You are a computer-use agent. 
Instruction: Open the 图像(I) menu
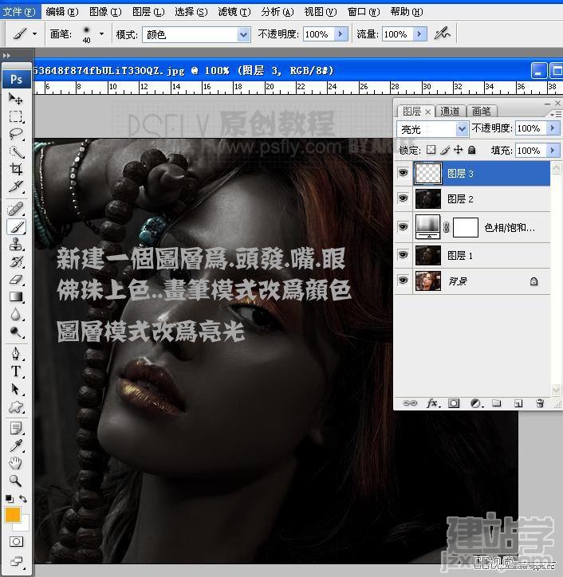(x=105, y=12)
